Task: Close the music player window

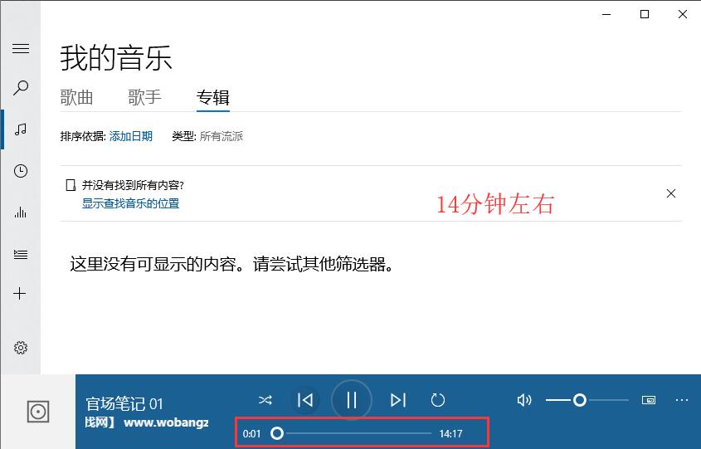Action: [683, 14]
